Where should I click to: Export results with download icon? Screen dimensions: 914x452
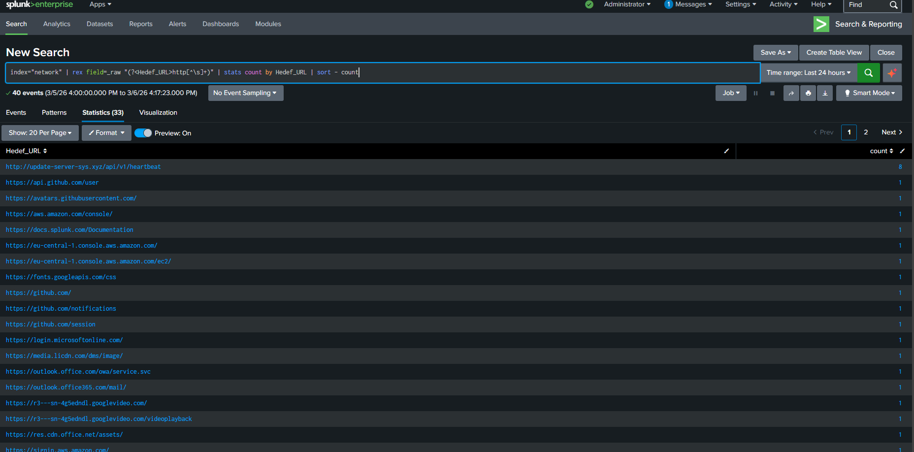(825, 93)
